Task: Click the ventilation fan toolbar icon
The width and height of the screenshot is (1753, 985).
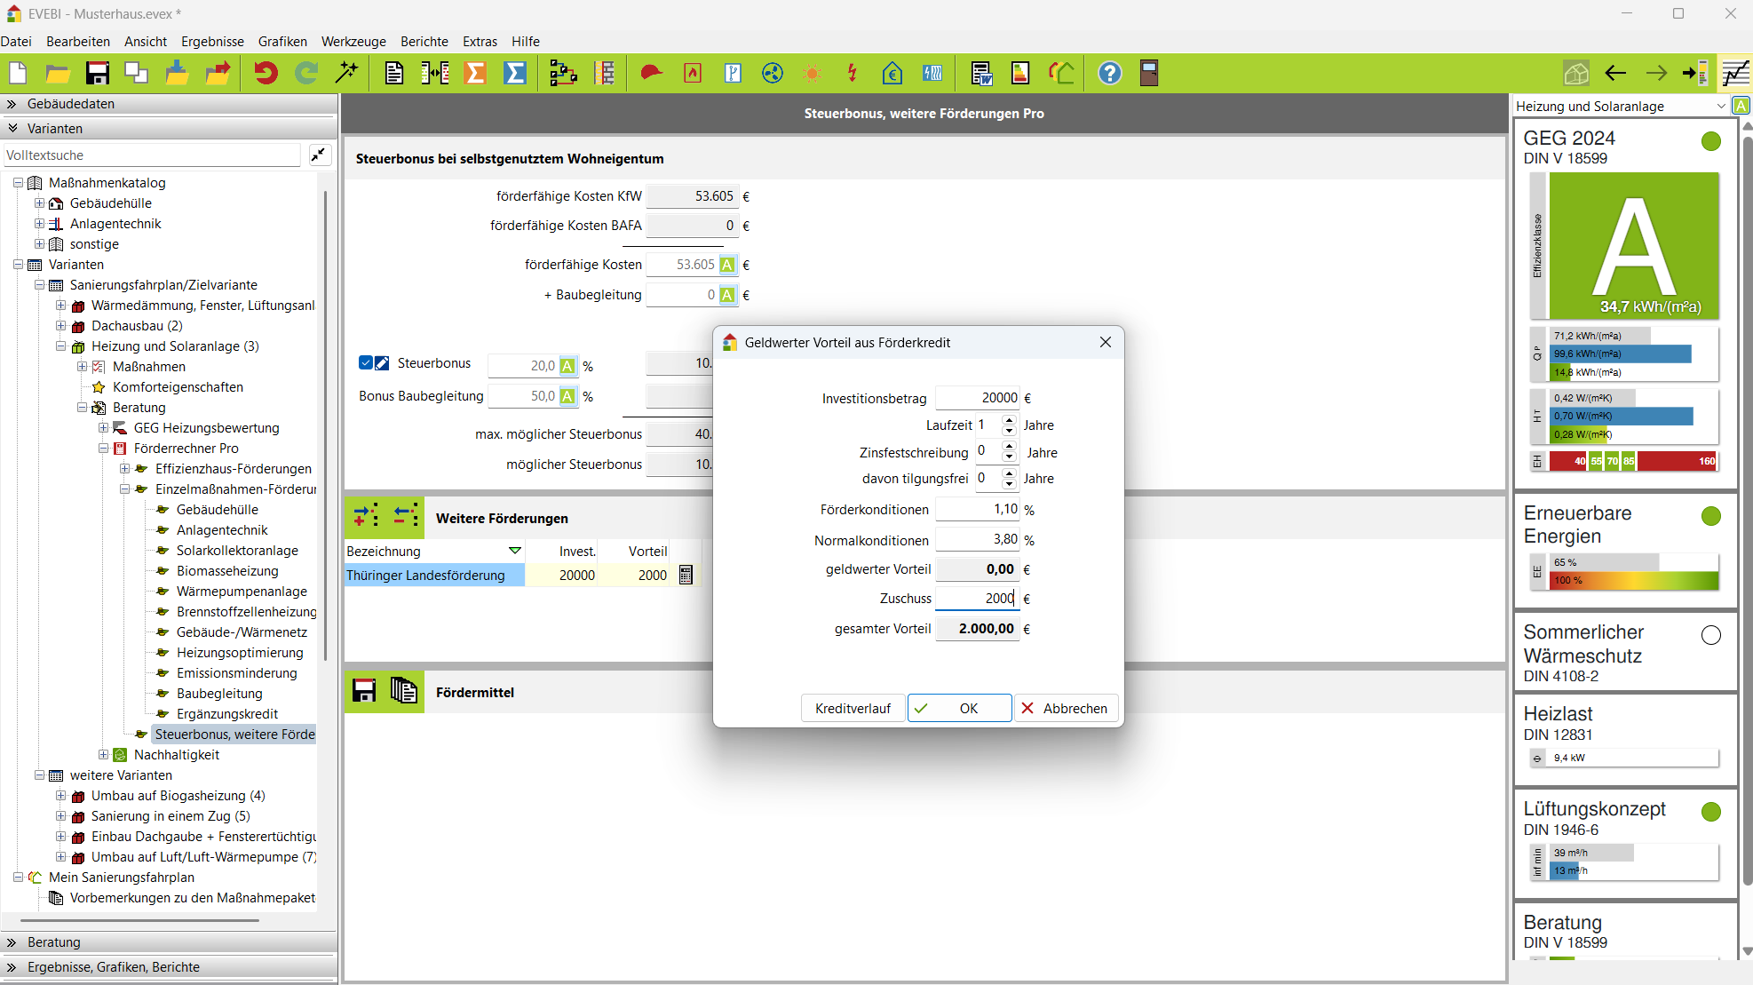Action: (772, 74)
